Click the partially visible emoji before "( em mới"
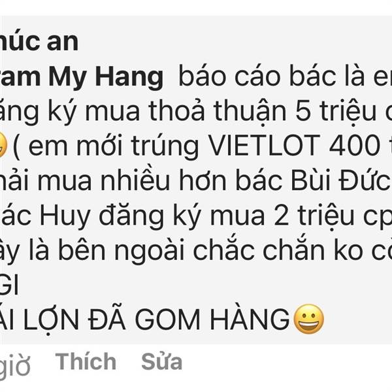This screenshot has height=392, width=392. click(3, 146)
